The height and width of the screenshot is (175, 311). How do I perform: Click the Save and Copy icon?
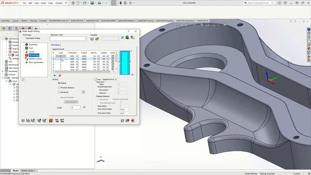click(28, 121)
